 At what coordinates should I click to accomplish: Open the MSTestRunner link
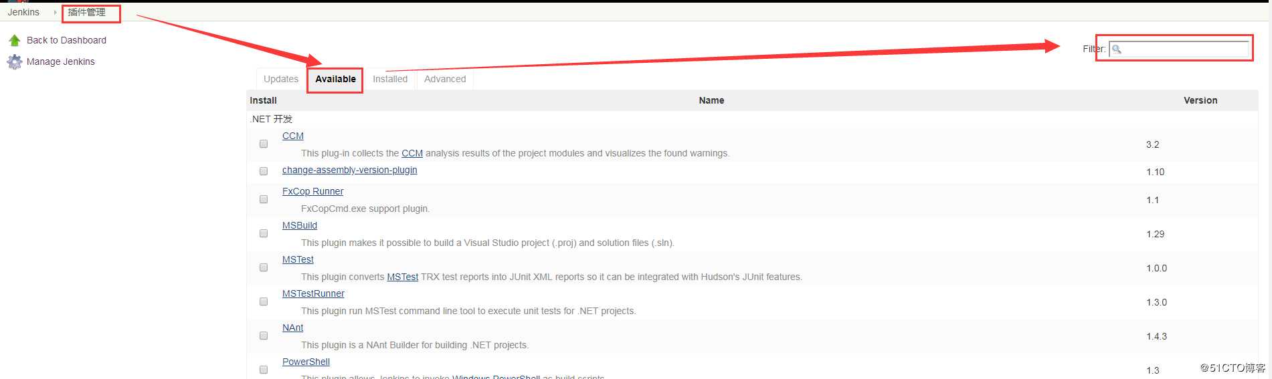313,293
